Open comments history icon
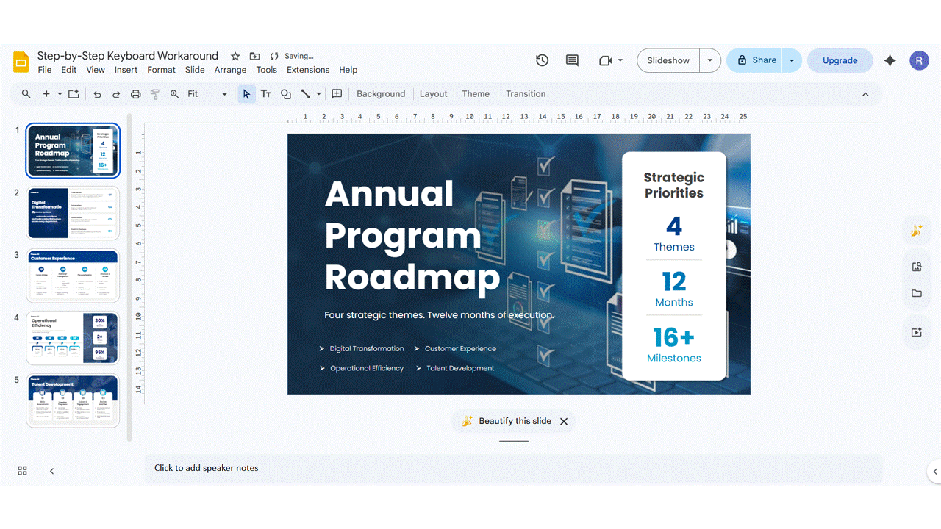Screen dimensions: 941x529 pos(572,60)
